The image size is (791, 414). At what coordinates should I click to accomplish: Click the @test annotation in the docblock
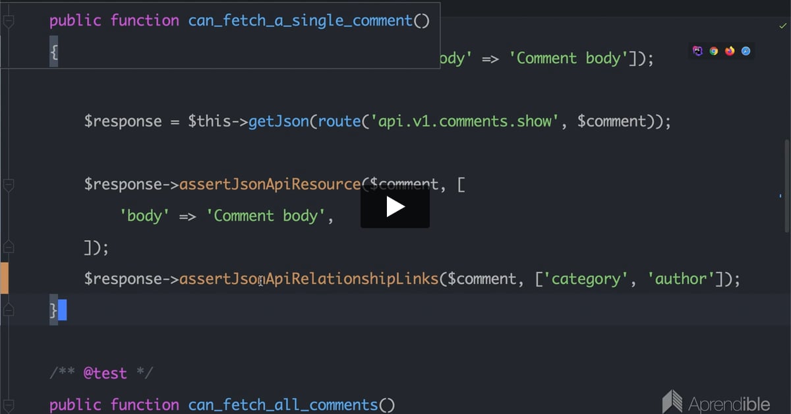coord(105,373)
